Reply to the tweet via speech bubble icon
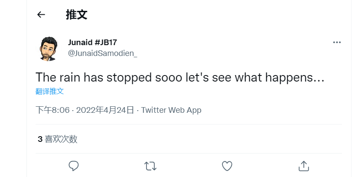 (74, 165)
